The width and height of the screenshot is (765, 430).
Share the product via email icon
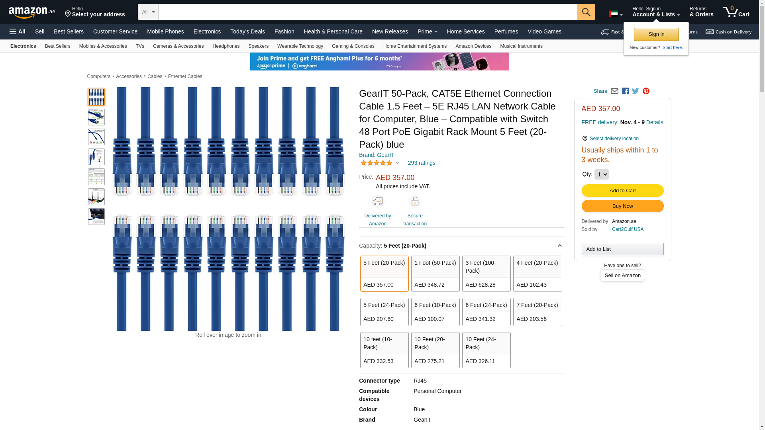614,91
